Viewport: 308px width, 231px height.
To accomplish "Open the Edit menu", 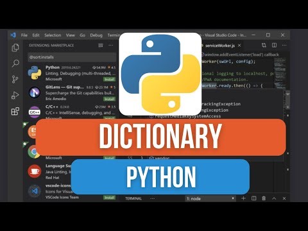I will click(x=36, y=35).
